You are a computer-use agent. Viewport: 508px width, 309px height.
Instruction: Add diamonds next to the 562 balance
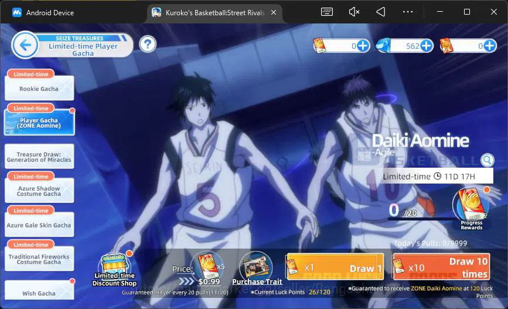pyautogui.click(x=427, y=46)
